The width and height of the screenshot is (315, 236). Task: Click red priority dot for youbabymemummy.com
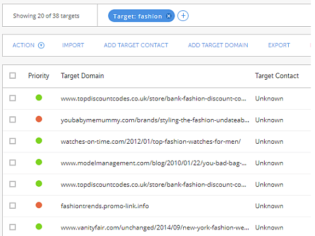[39, 119]
